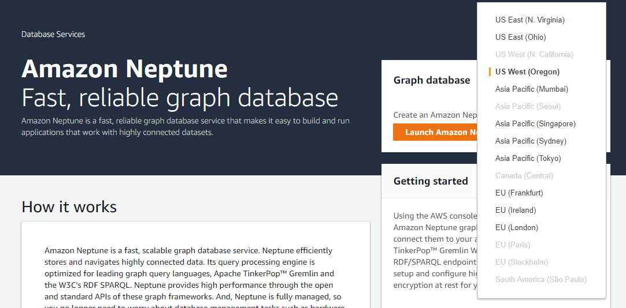Select US East (N. Virginia) region
This screenshot has height=308, width=626.
pos(530,20)
